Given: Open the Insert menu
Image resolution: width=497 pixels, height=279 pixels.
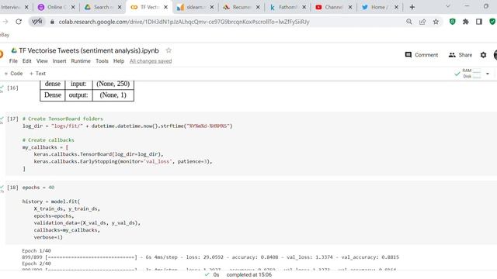Looking at the screenshot, I should [59, 61].
